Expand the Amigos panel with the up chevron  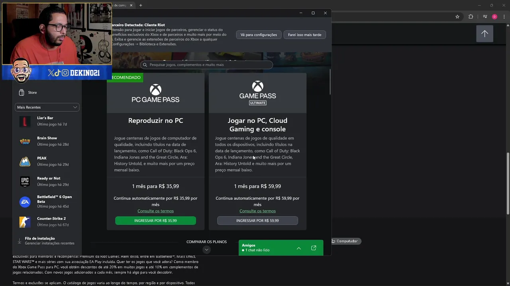(x=299, y=248)
